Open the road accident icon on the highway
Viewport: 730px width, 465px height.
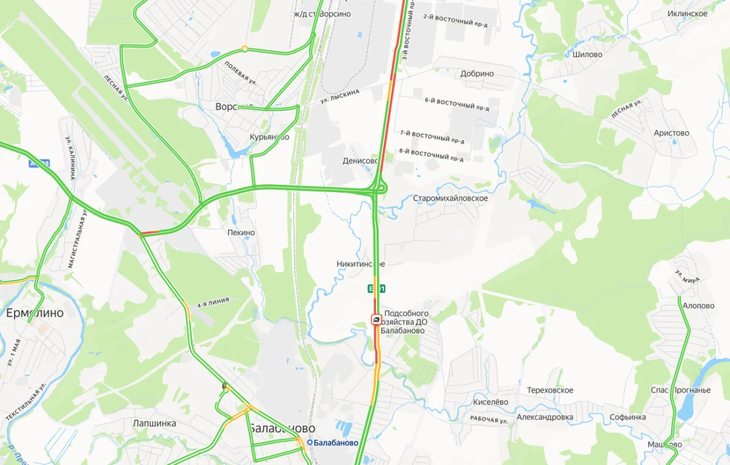pyautogui.click(x=377, y=319)
